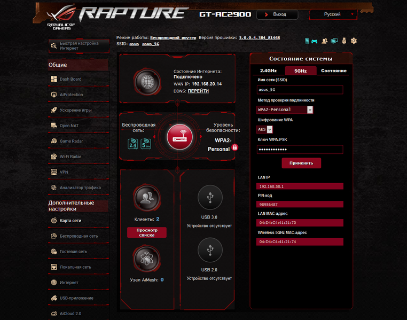
Task: Click the LAN IP 192.168.50.1 value
Action: pyautogui.click(x=300, y=186)
